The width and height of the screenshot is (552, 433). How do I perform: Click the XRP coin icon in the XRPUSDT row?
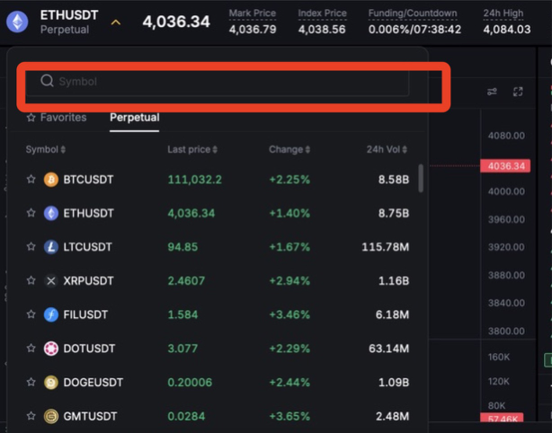click(x=51, y=280)
